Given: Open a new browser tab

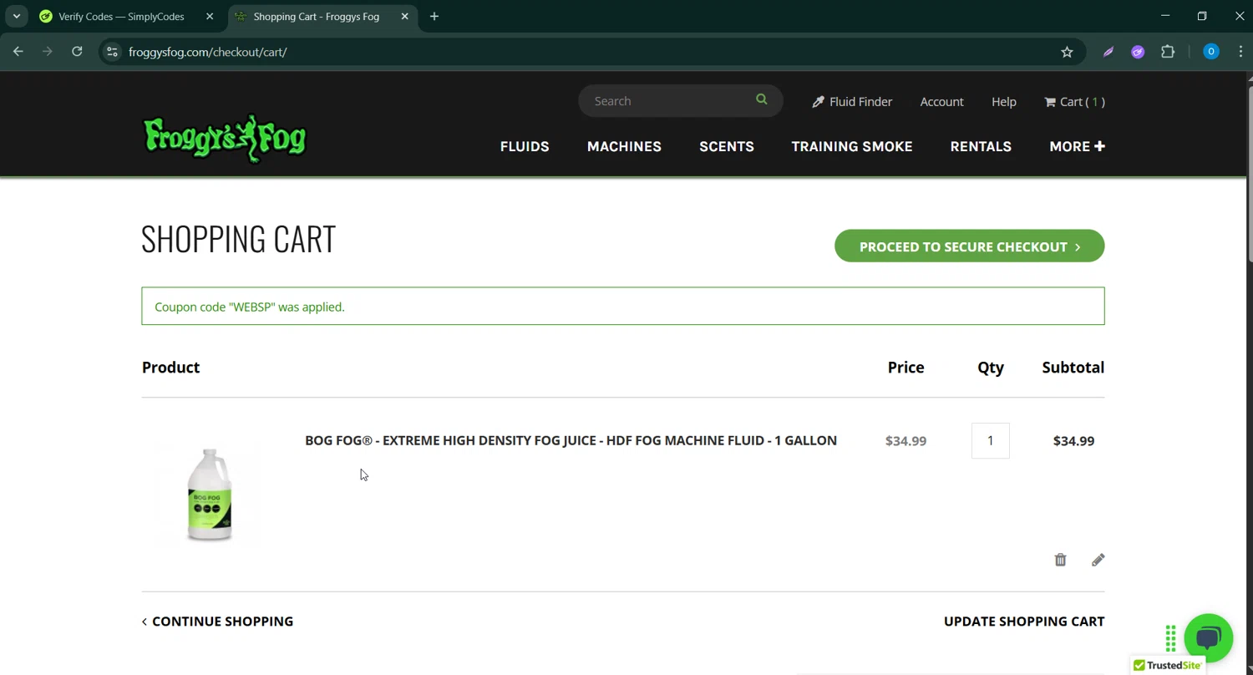Looking at the screenshot, I should (x=434, y=17).
